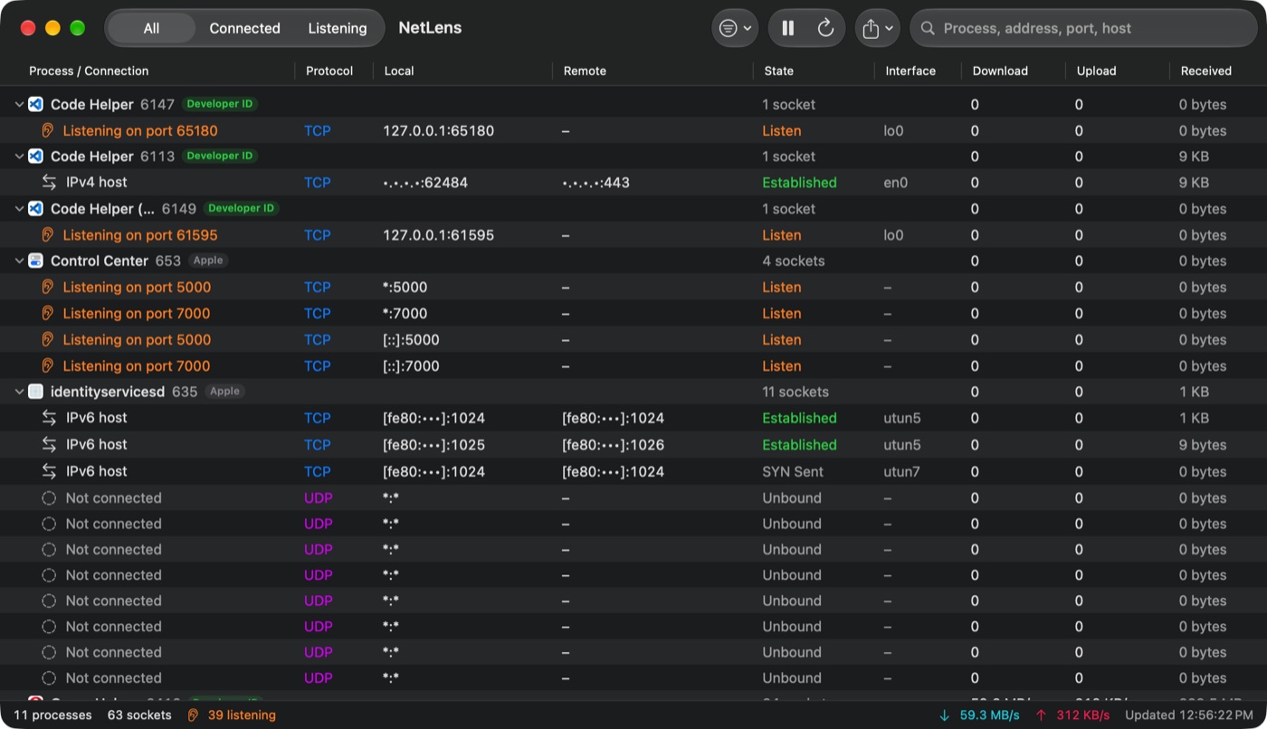Click the SYN Sent state cell
This screenshot has height=729, width=1267.
click(793, 471)
